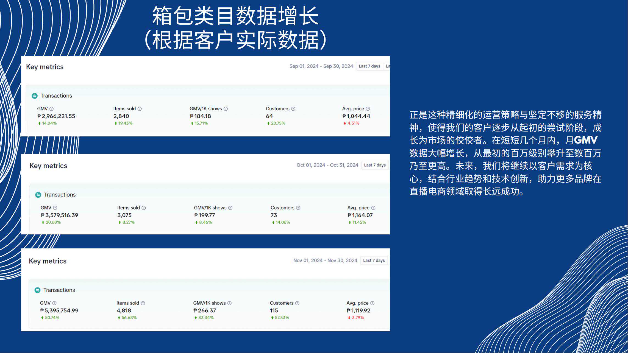
Task: Click Avg. price value ₱1,119.92
Action: [x=358, y=311]
